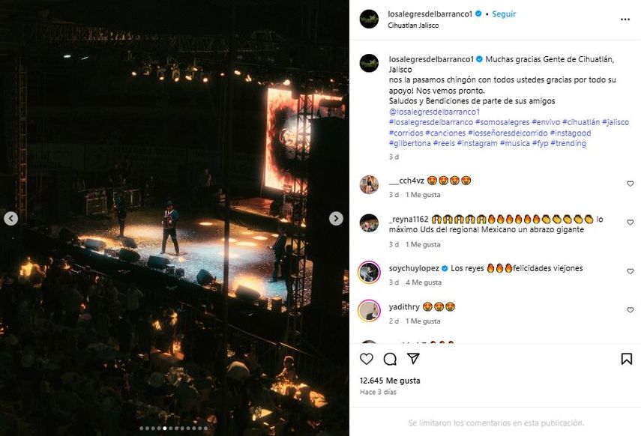641x436 pixels.
Task: Like the comment by yadithry
Action: [x=630, y=310]
